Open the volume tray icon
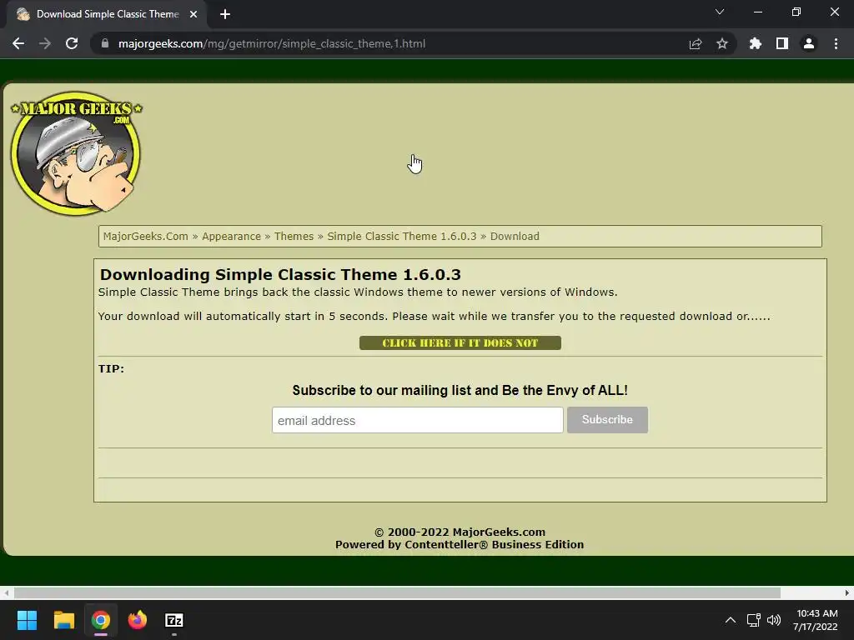The image size is (854, 640). pos(774,620)
